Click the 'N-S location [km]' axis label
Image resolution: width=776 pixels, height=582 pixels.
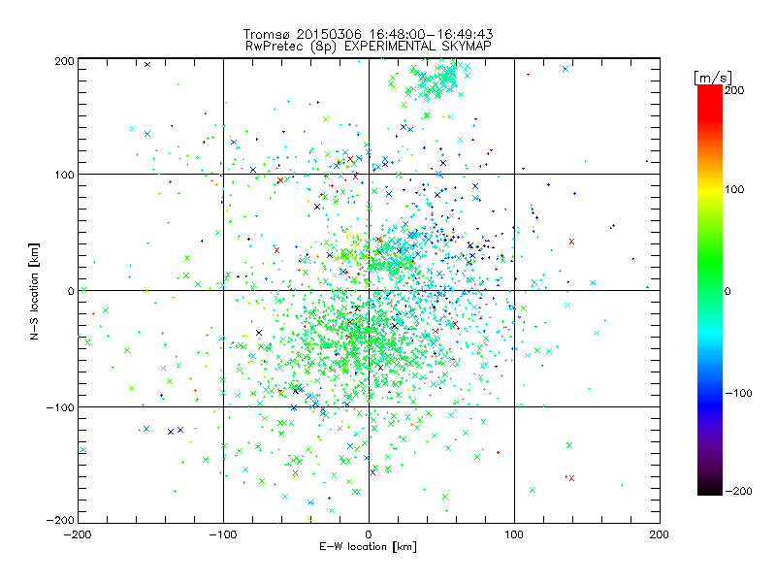(34, 292)
